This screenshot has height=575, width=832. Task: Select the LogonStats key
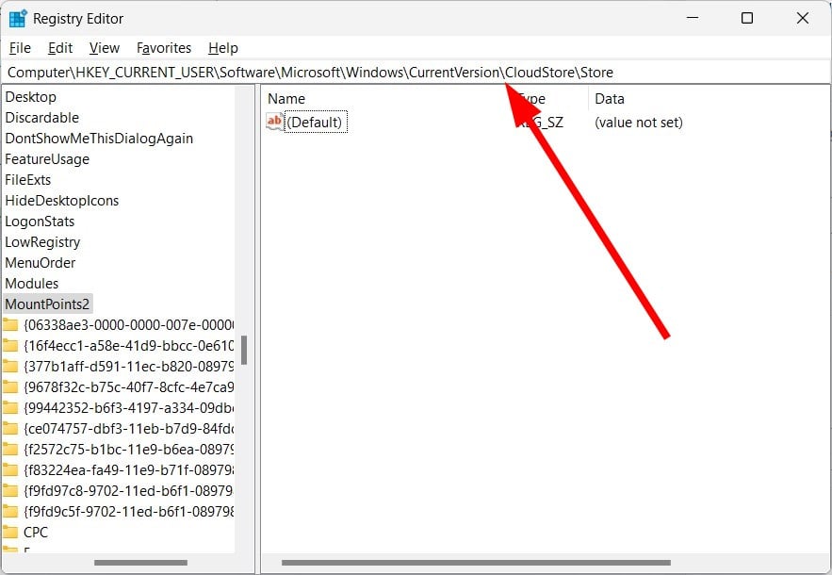pos(40,222)
